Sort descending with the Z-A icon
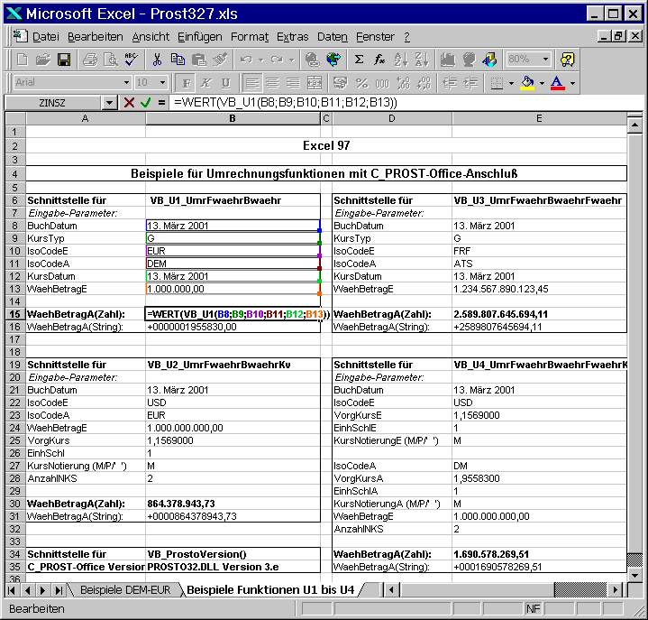This screenshot has width=648, height=620. [x=422, y=60]
